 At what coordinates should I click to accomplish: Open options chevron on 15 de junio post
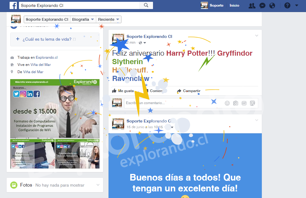pyautogui.click(x=257, y=120)
